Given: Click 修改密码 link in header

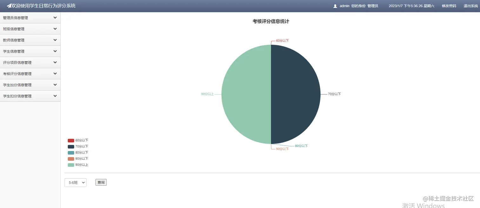Looking at the screenshot, I should pos(449,6).
